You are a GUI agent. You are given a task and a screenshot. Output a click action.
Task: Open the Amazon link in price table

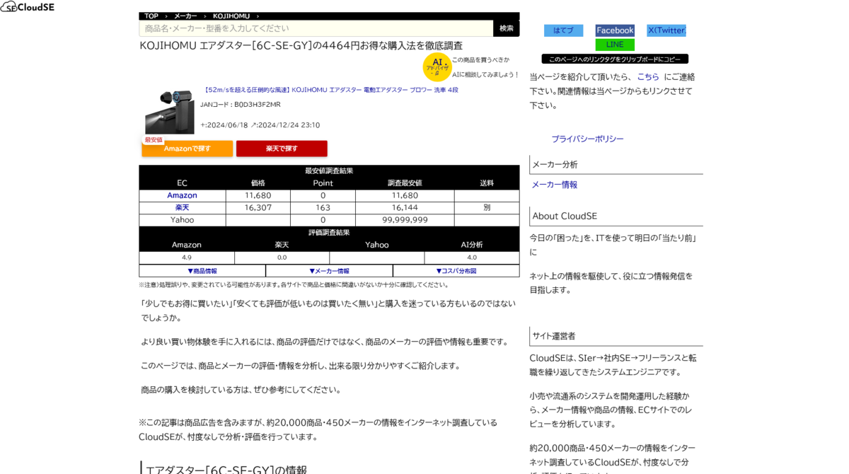click(x=183, y=195)
